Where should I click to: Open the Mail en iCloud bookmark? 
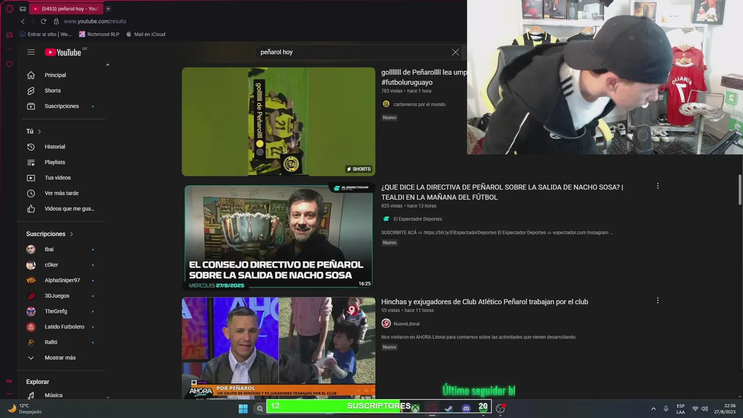[x=146, y=34]
